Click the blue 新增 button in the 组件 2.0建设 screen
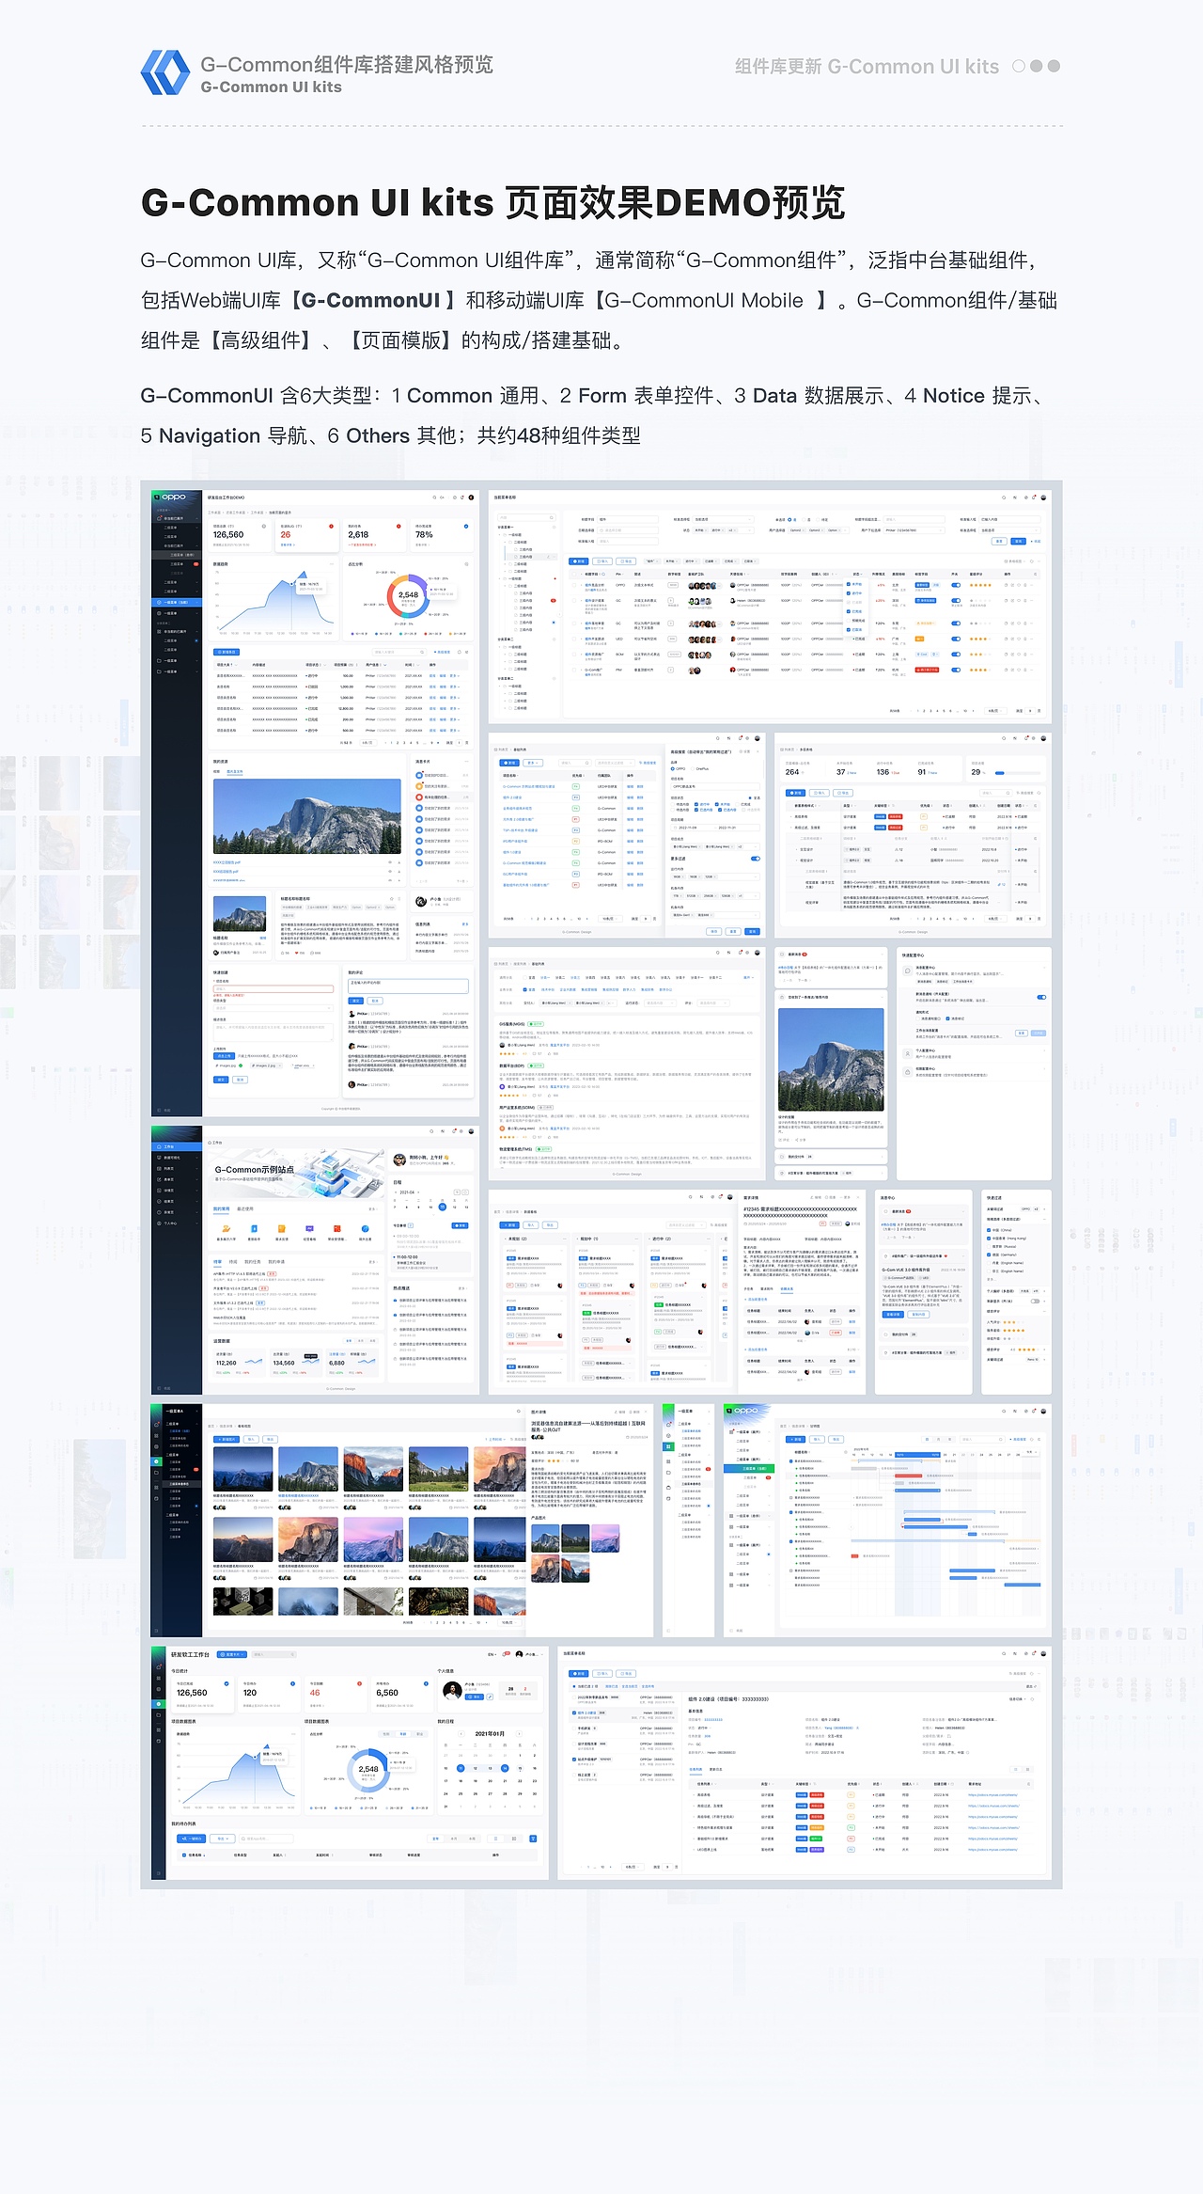This screenshot has height=2194, width=1203. [x=579, y=1674]
